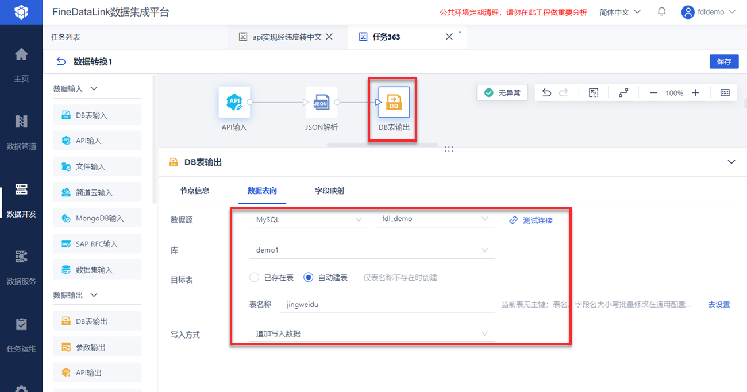Pick the 数据集输入 operator from the list

point(97,270)
